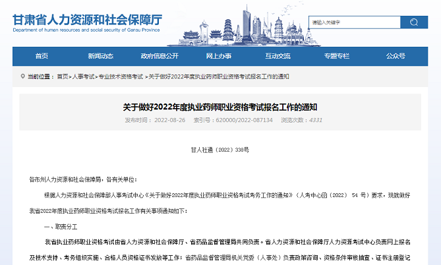
Task: Click the document number 甘人社通〔2022〕338号
Action: pos(220,150)
